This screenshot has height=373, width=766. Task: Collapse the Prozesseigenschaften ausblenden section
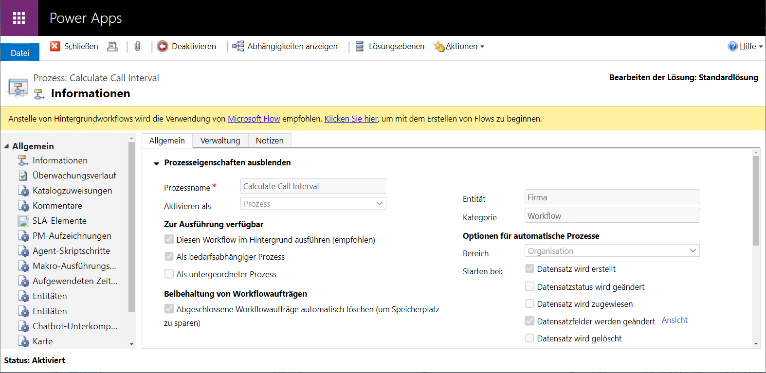[156, 163]
